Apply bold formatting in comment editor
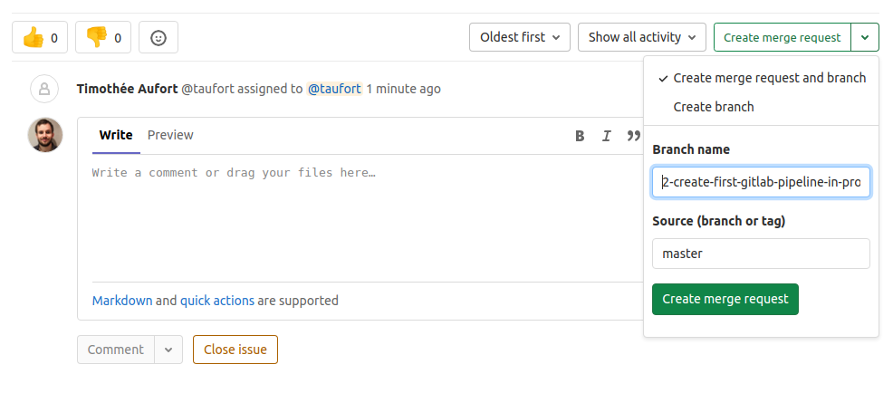 coord(580,136)
